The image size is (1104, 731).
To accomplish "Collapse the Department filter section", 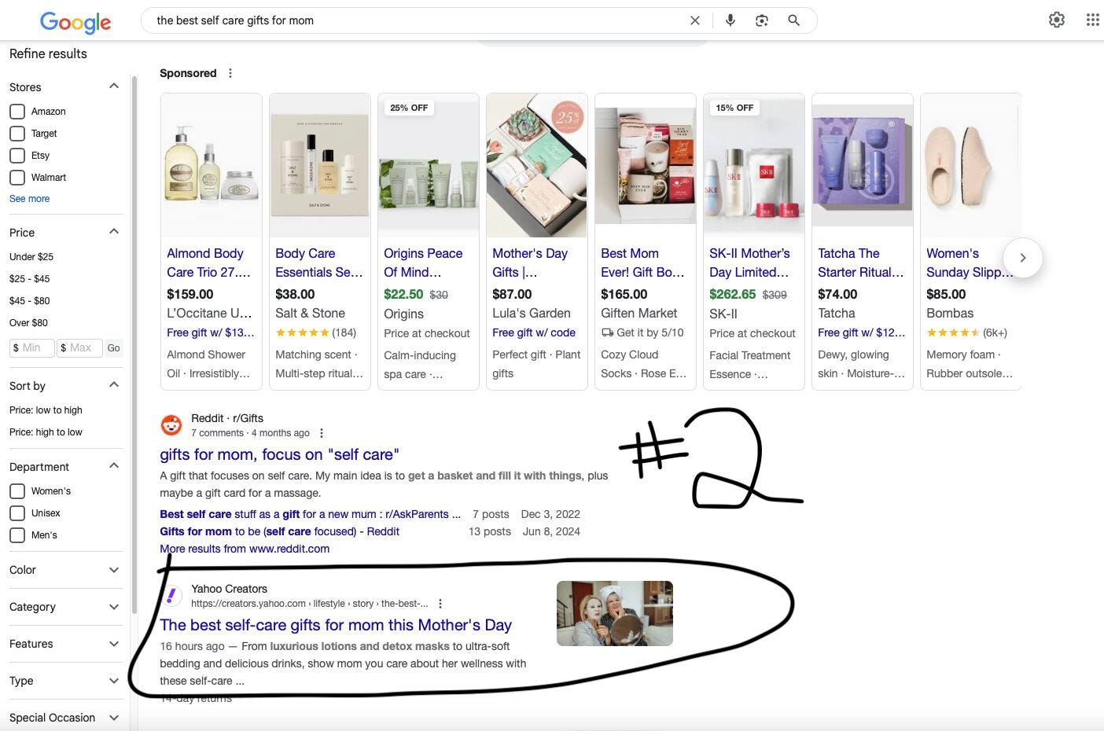I will (x=114, y=466).
